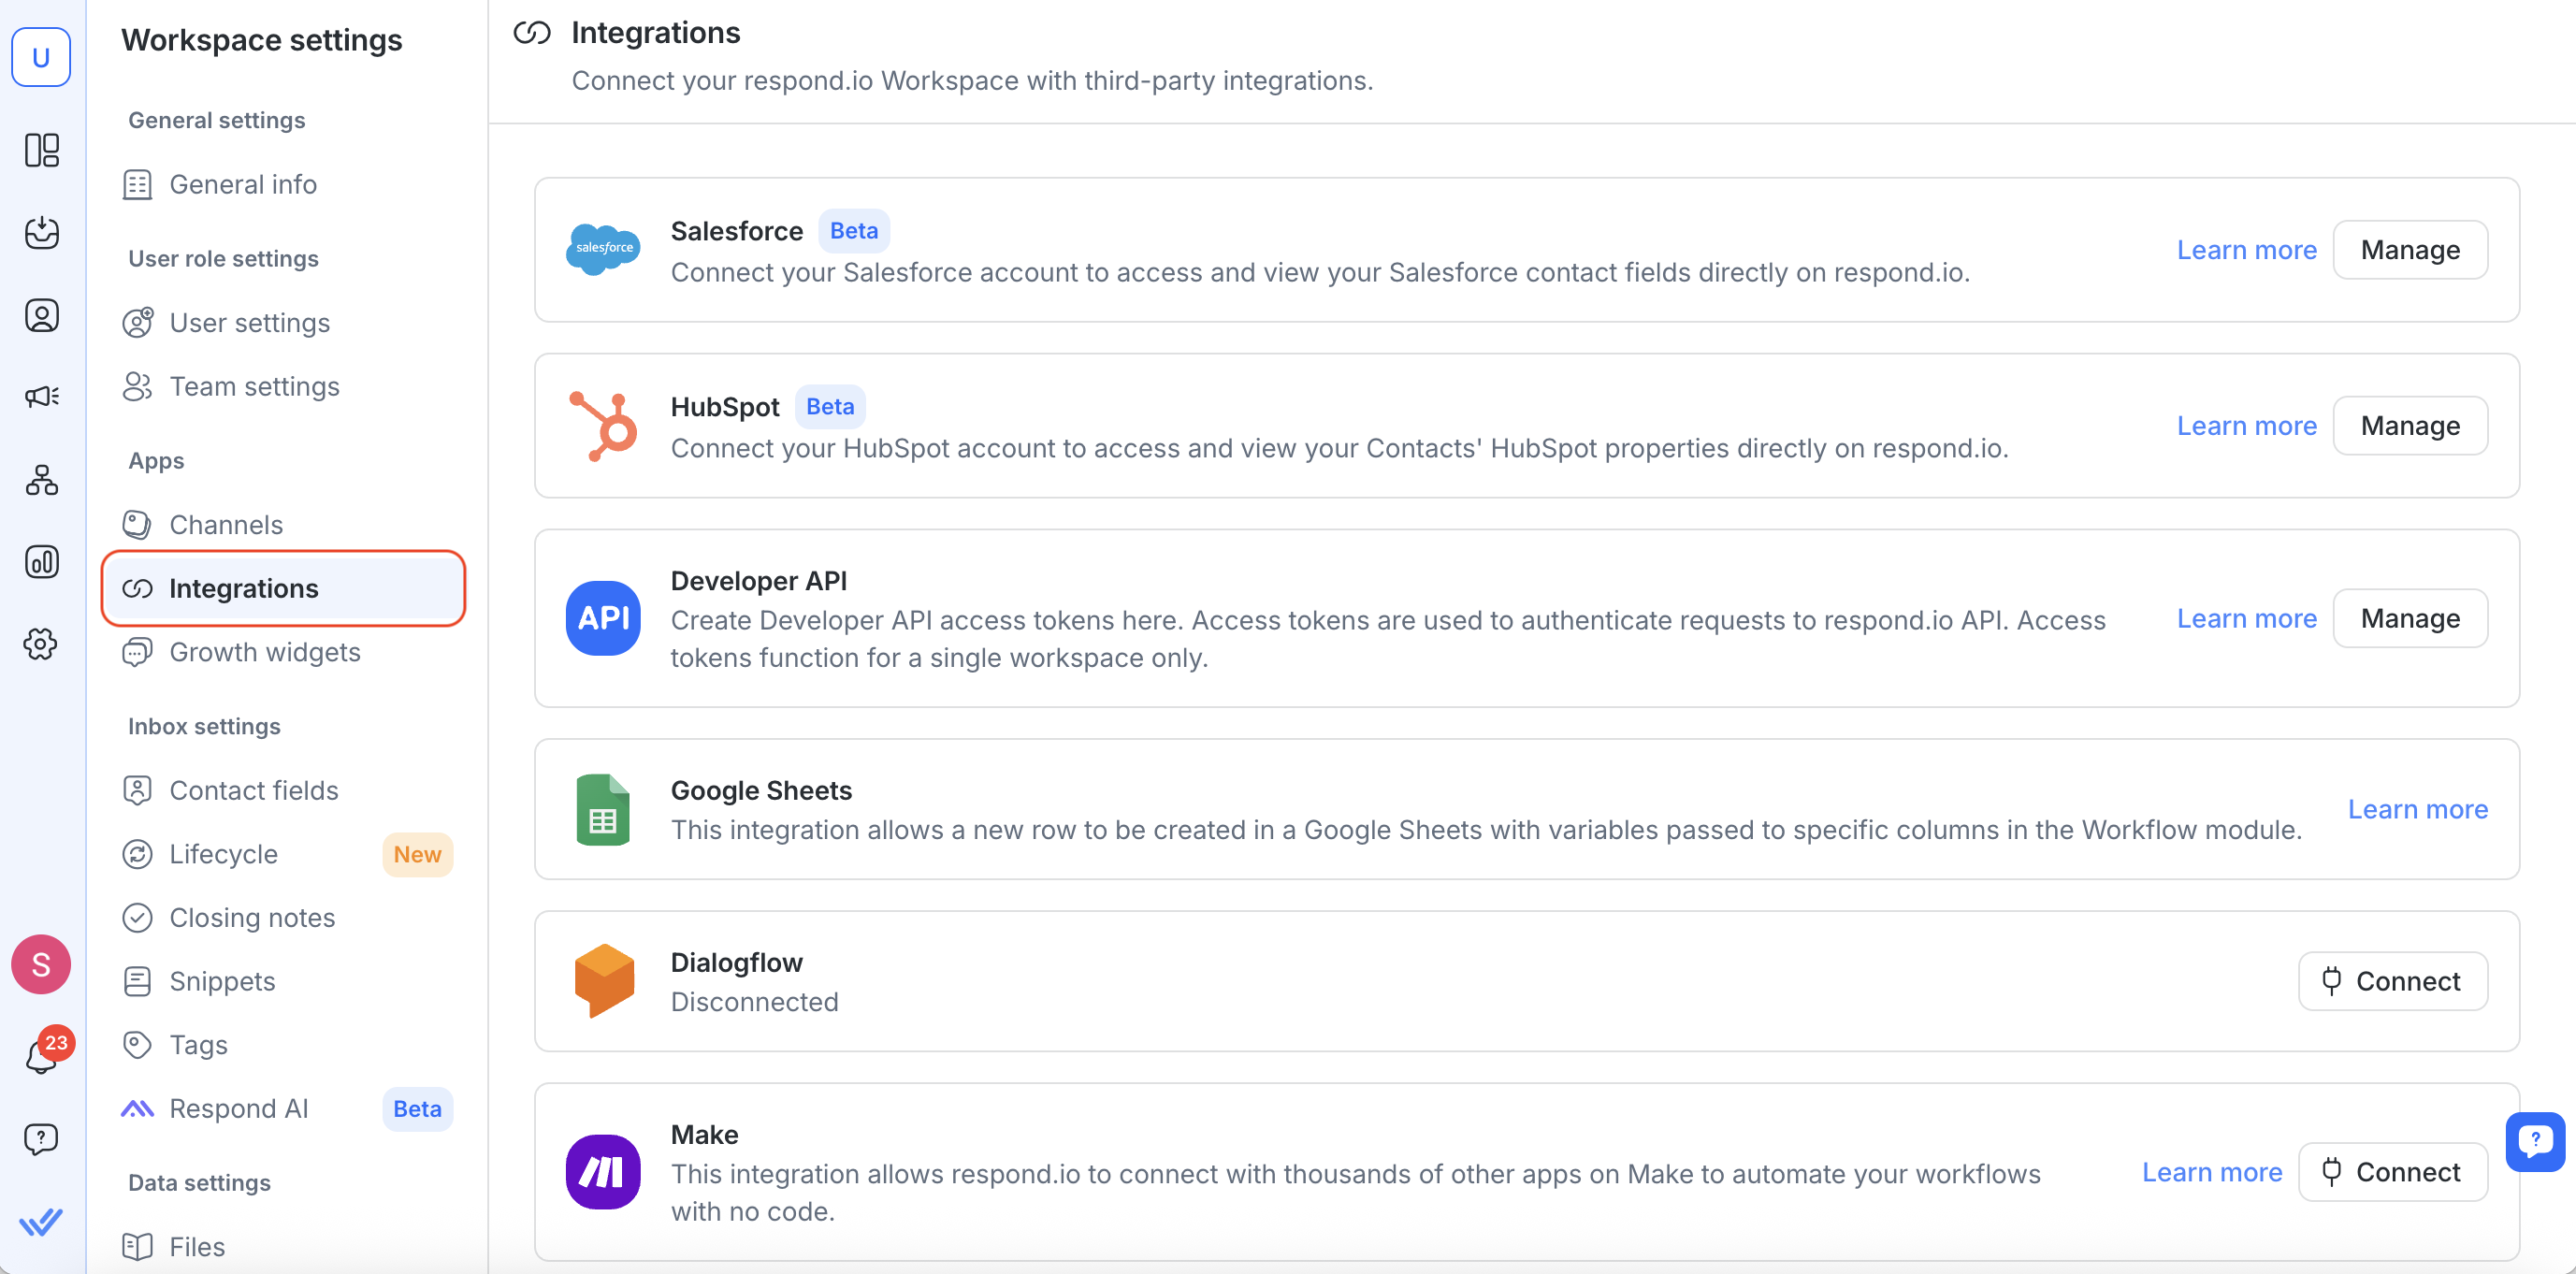
Task: Open the Reports chart icon
Action: click(41, 562)
